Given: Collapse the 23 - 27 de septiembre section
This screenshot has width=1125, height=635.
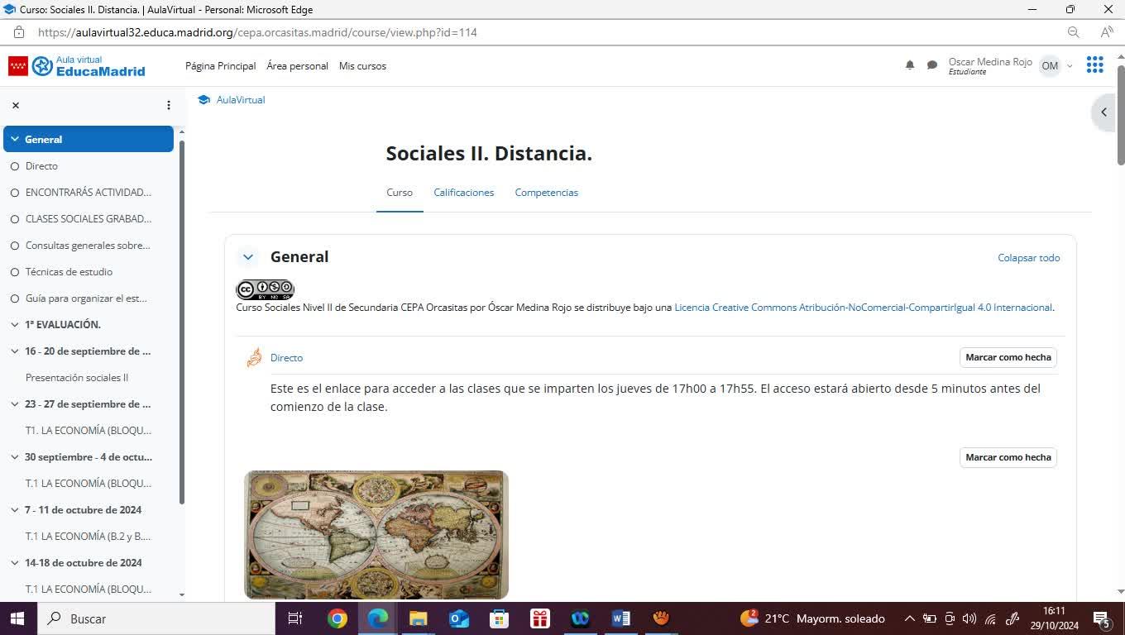Looking at the screenshot, I should 15,404.
